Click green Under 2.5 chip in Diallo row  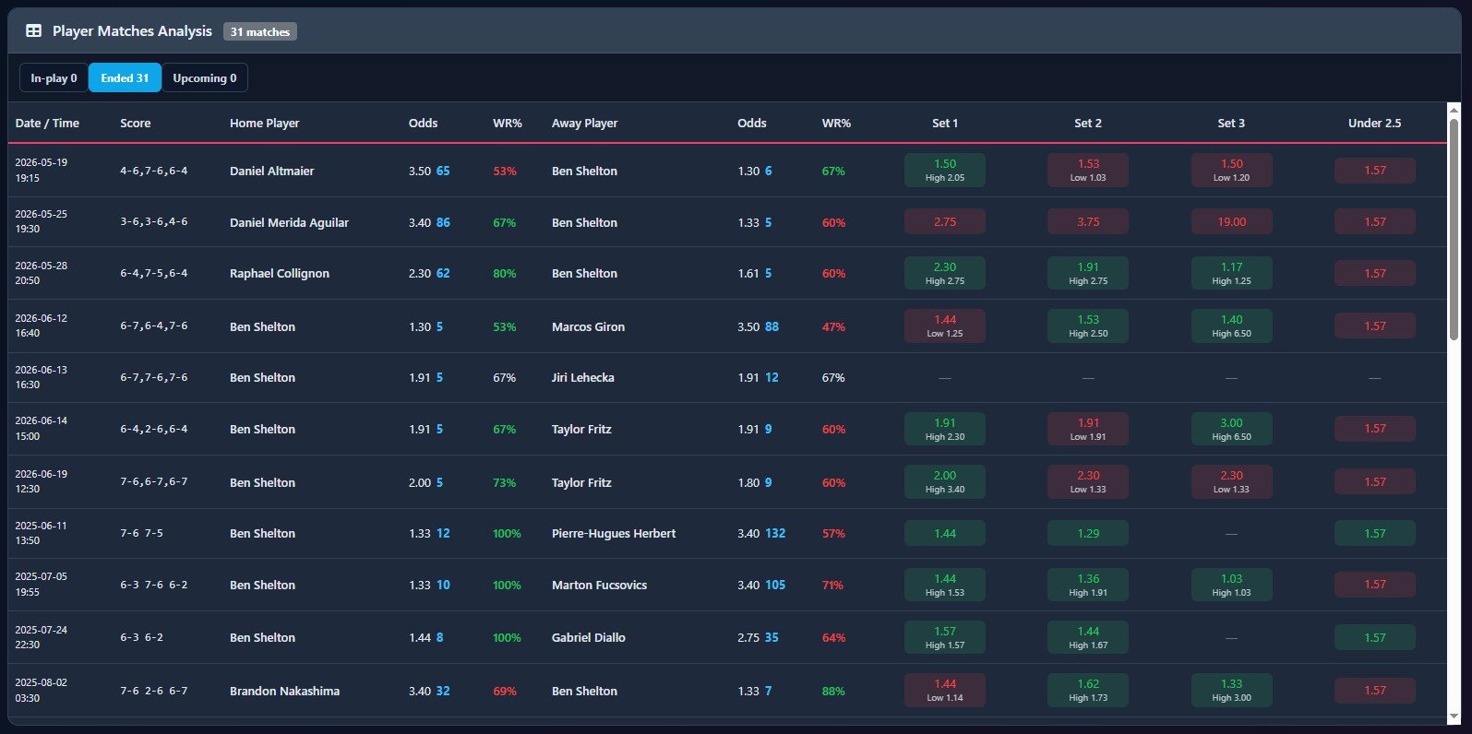pyautogui.click(x=1374, y=638)
